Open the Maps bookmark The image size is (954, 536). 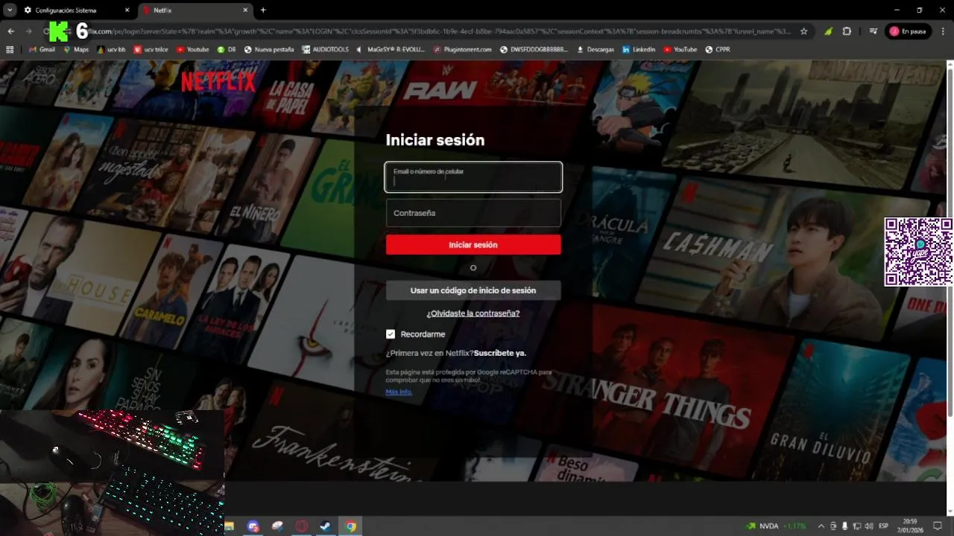click(76, 50)
